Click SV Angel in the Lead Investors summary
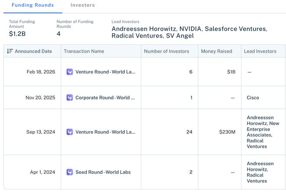The image size is (286, 192). click(x=178, y=36)
